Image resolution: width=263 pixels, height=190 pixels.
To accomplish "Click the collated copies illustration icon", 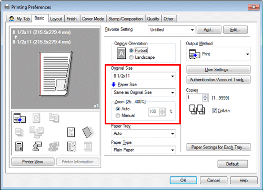I will pos(197,109).
